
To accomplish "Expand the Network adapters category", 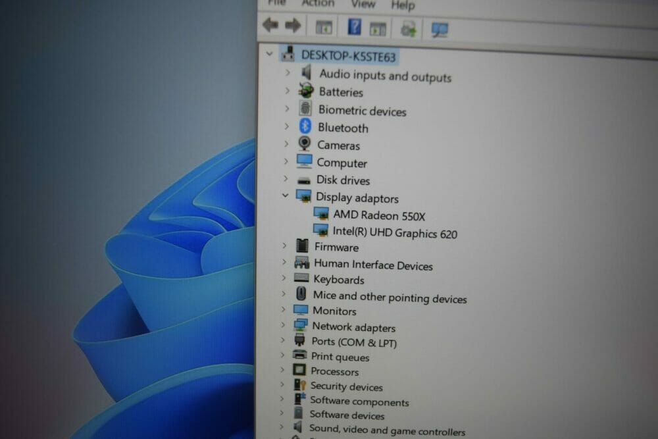I will [283, 325].
